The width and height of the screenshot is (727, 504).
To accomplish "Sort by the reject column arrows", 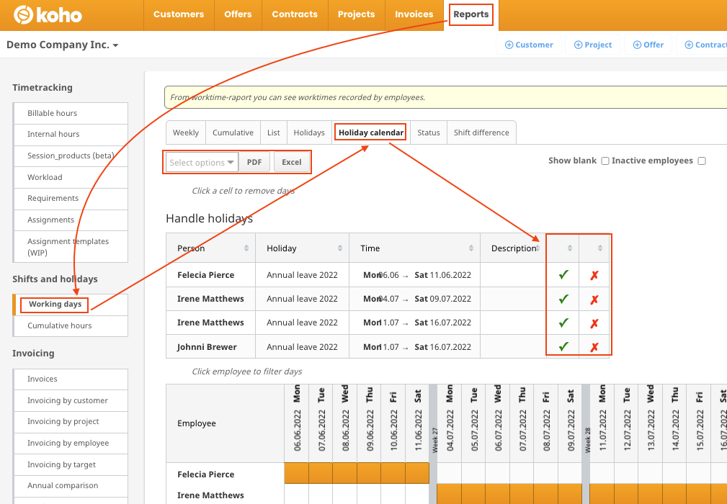I will coord(600,248).
